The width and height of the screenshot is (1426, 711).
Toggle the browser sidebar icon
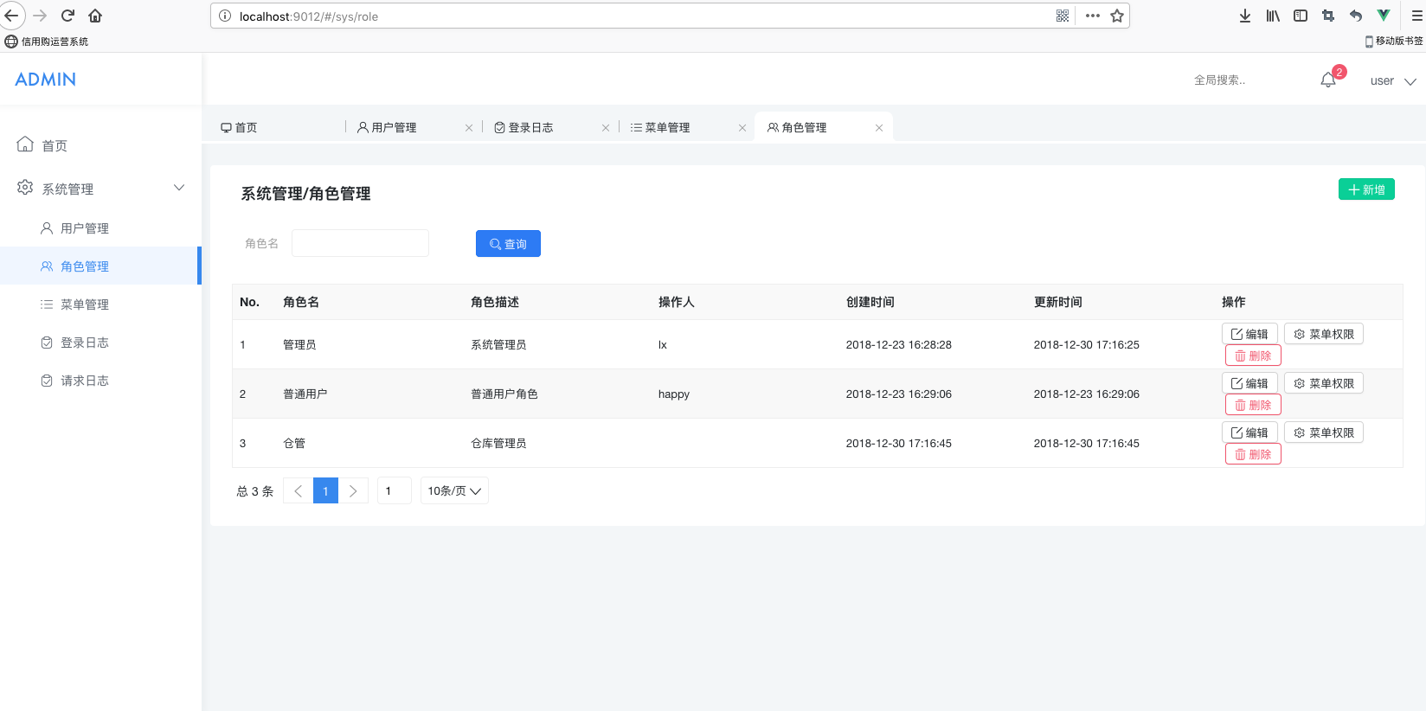click(x=1301, y=16)
